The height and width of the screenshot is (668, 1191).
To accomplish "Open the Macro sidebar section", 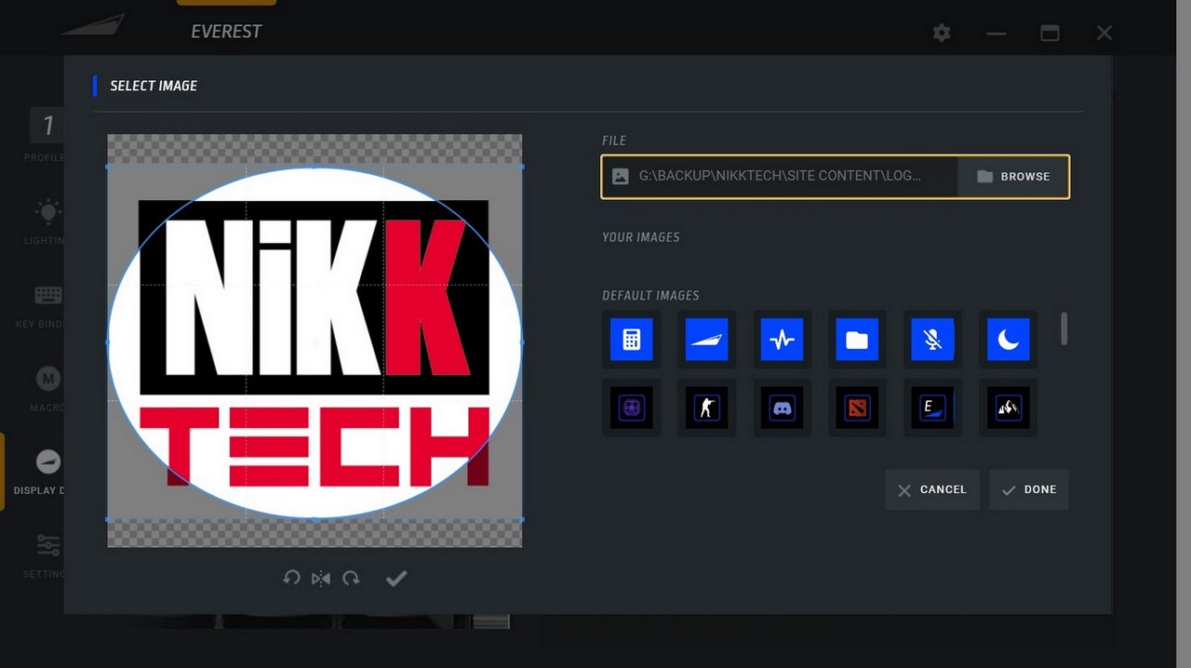I will 47,389.
